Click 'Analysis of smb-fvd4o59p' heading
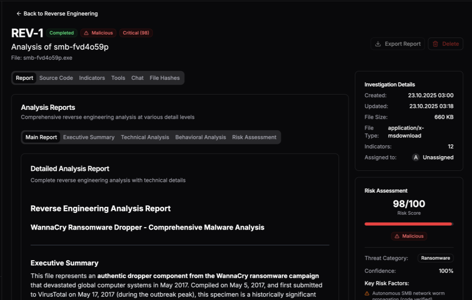This screenshot has width=472, height=300. coord(60,47)
